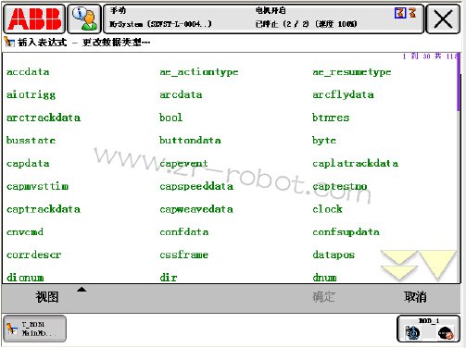The height and width of the screenshot is (348, 466).
Task: Open the 视图 view menu
Action: click(47, 297)
